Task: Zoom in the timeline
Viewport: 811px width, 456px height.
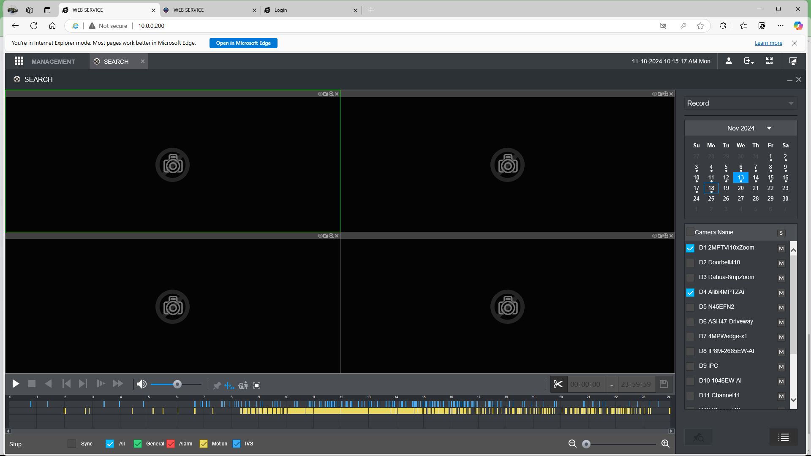Action: tap(665, 444)
